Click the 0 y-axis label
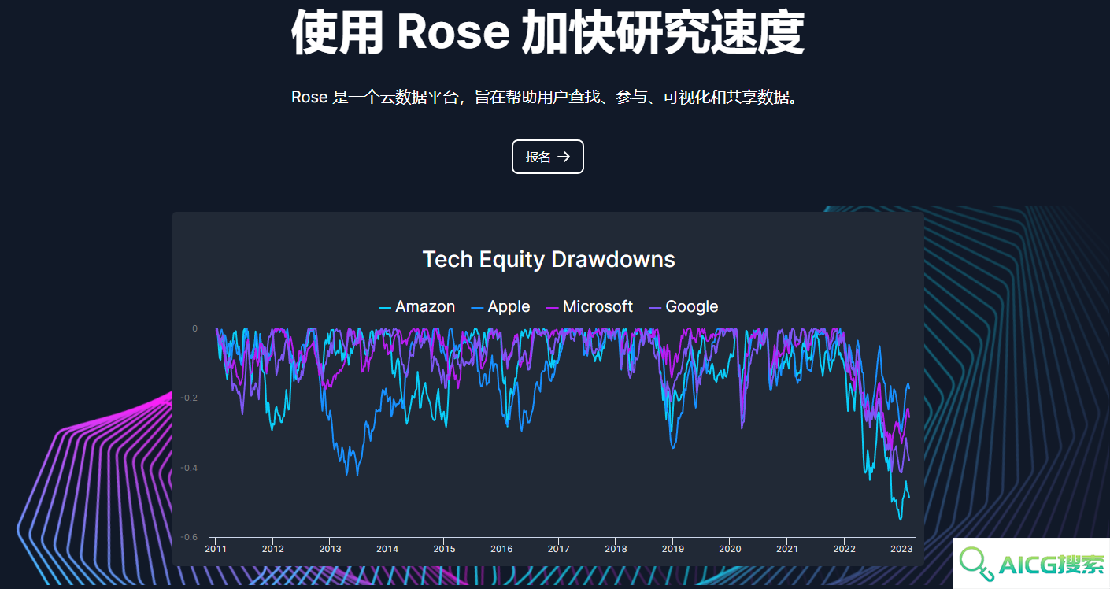The width and height of the screenshot is (1110, 589). pos(195,328)
